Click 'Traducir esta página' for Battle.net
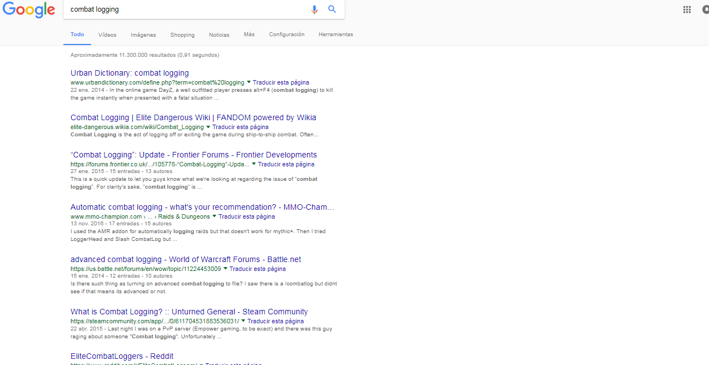 [x=257, y=269]
